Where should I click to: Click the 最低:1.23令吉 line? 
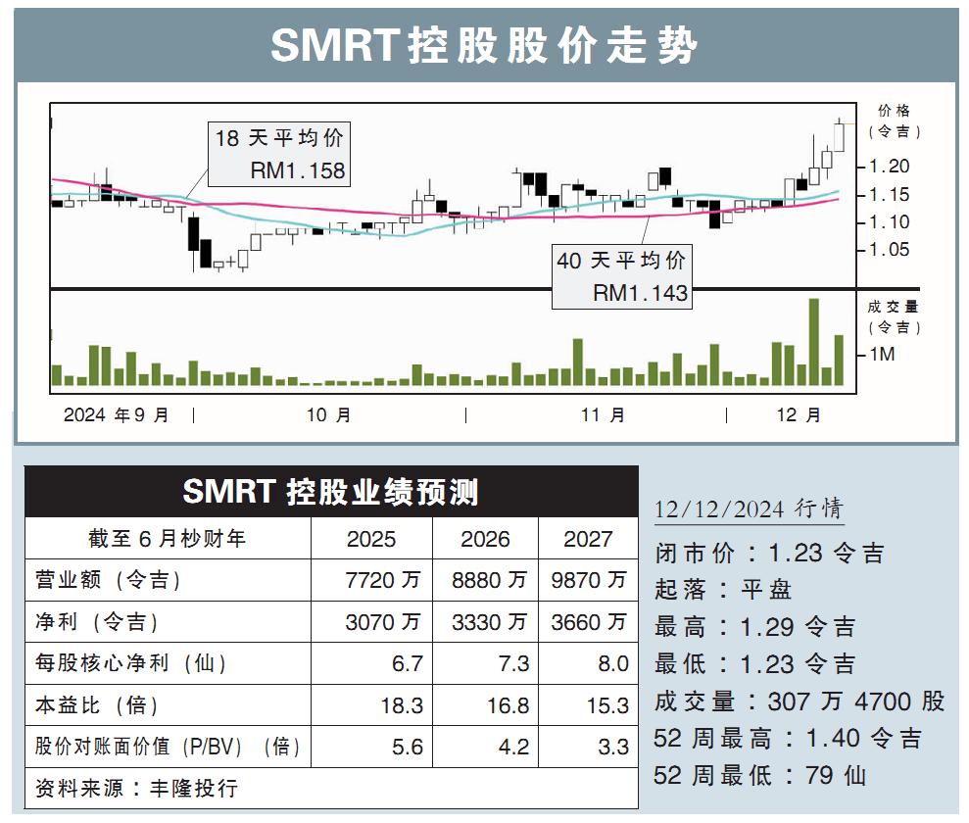point(755,664)
